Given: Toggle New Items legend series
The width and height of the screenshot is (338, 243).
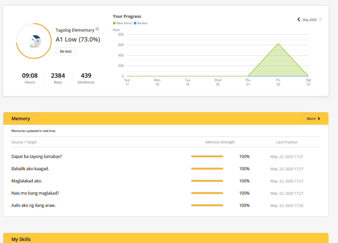Looking at the screenshot, I should (x=122, y=23).
